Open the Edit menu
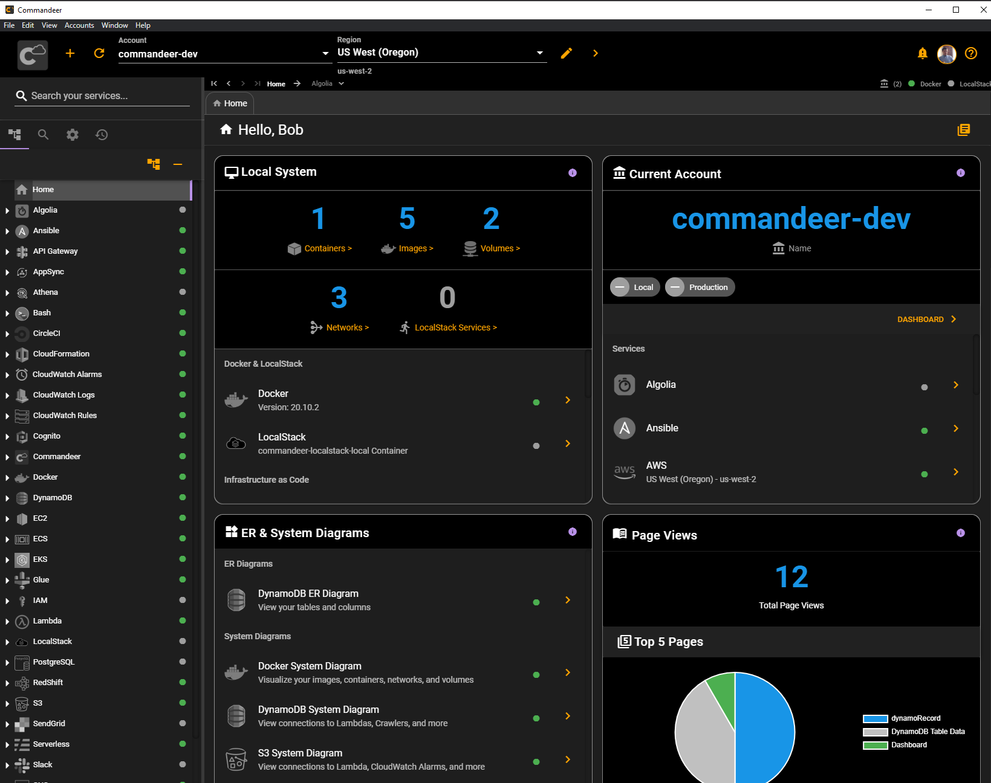This screenshot has height=783, width=991. tap(28, 25)
